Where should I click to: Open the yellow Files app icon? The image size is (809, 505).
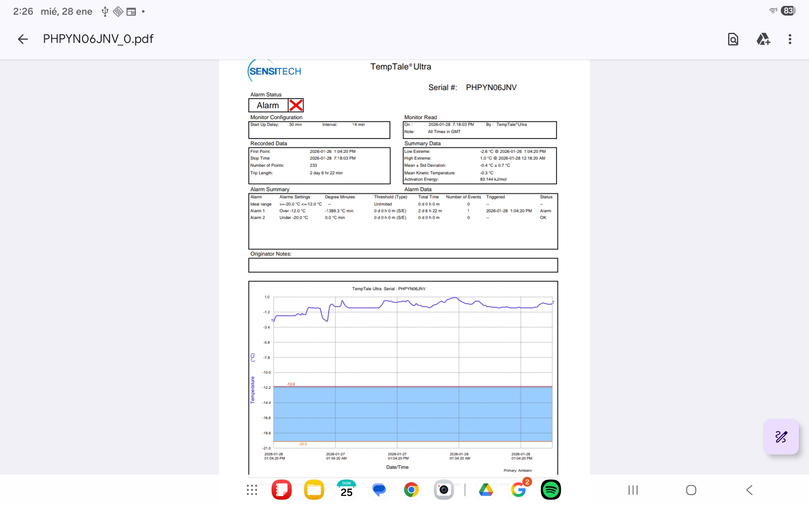click(314, 490)
